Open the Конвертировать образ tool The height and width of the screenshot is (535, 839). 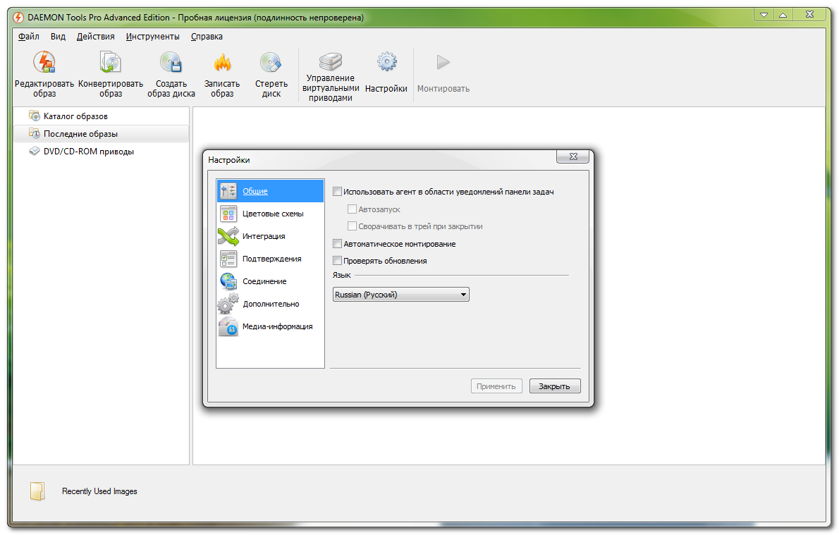tap(110, 63)
